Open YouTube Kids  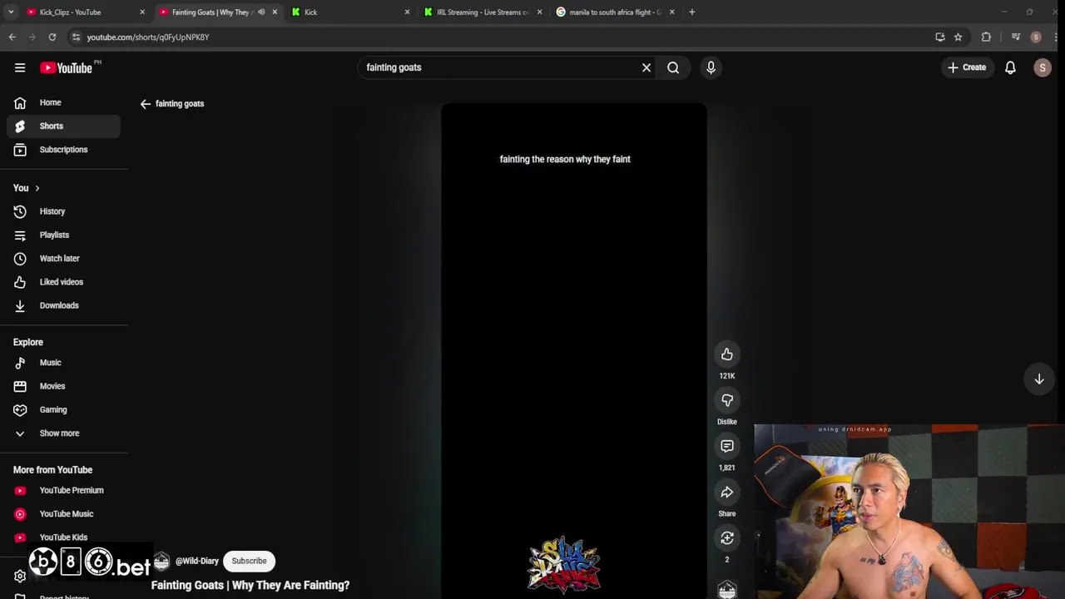pyautogui.click(x=63, y=537)
